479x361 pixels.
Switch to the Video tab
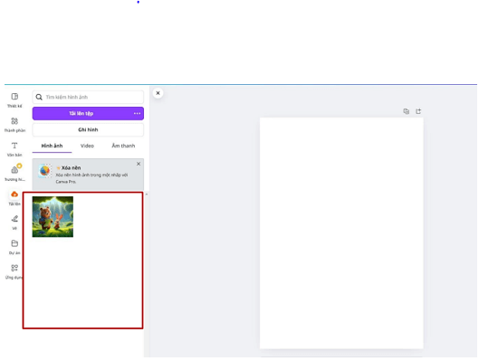87,146
